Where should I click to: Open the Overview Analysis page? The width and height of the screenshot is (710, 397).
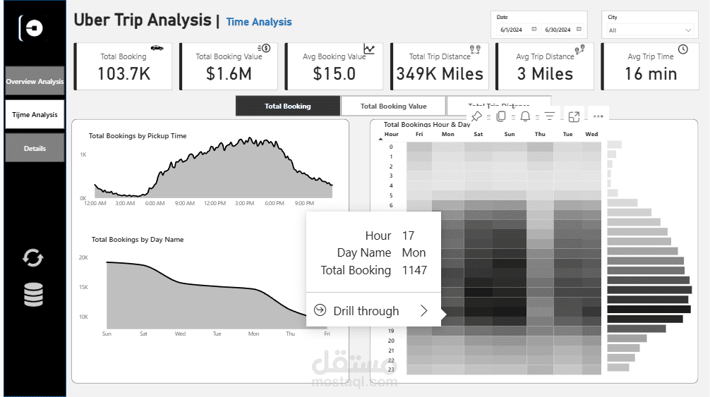pyautogui.click(x=35, y=81)
